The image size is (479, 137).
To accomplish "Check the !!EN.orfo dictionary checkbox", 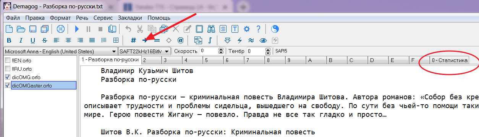I will (7, 61).
